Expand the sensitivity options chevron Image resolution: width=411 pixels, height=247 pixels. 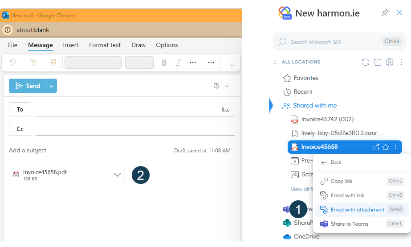pos(227,86)
